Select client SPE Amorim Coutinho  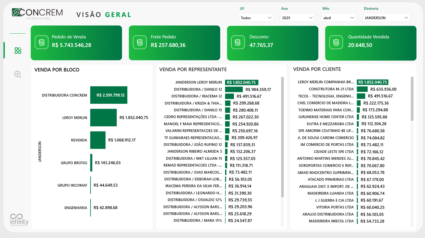326,131
